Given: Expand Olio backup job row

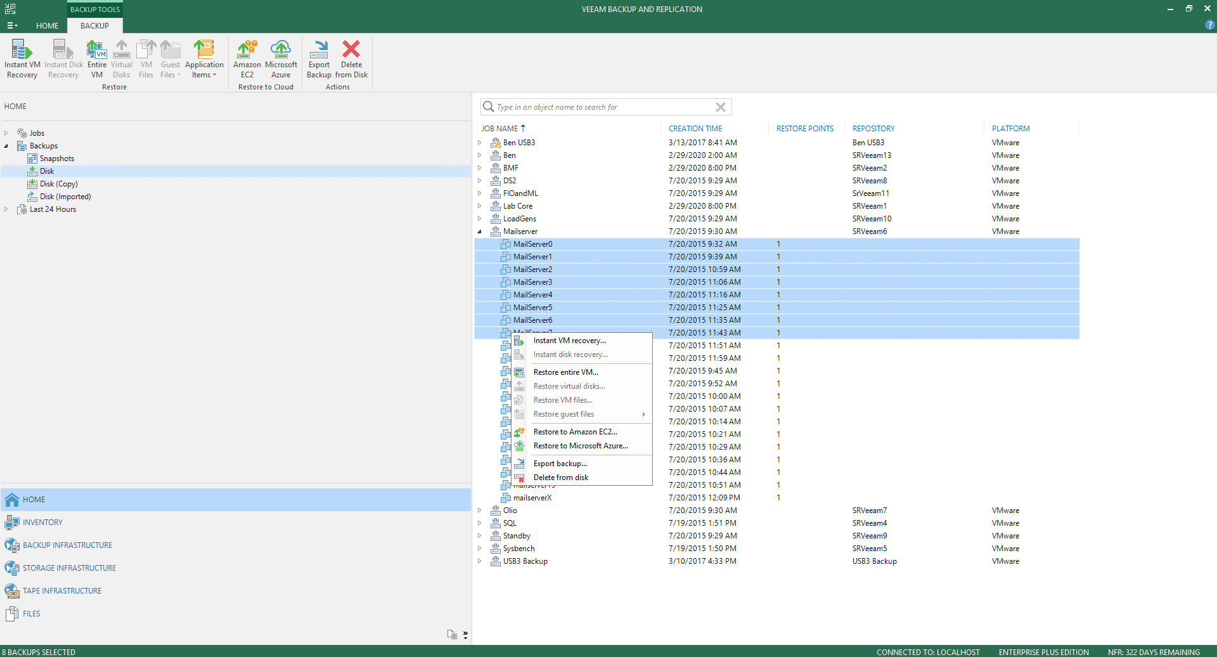Looking at the screenshot, I should 480,511.
